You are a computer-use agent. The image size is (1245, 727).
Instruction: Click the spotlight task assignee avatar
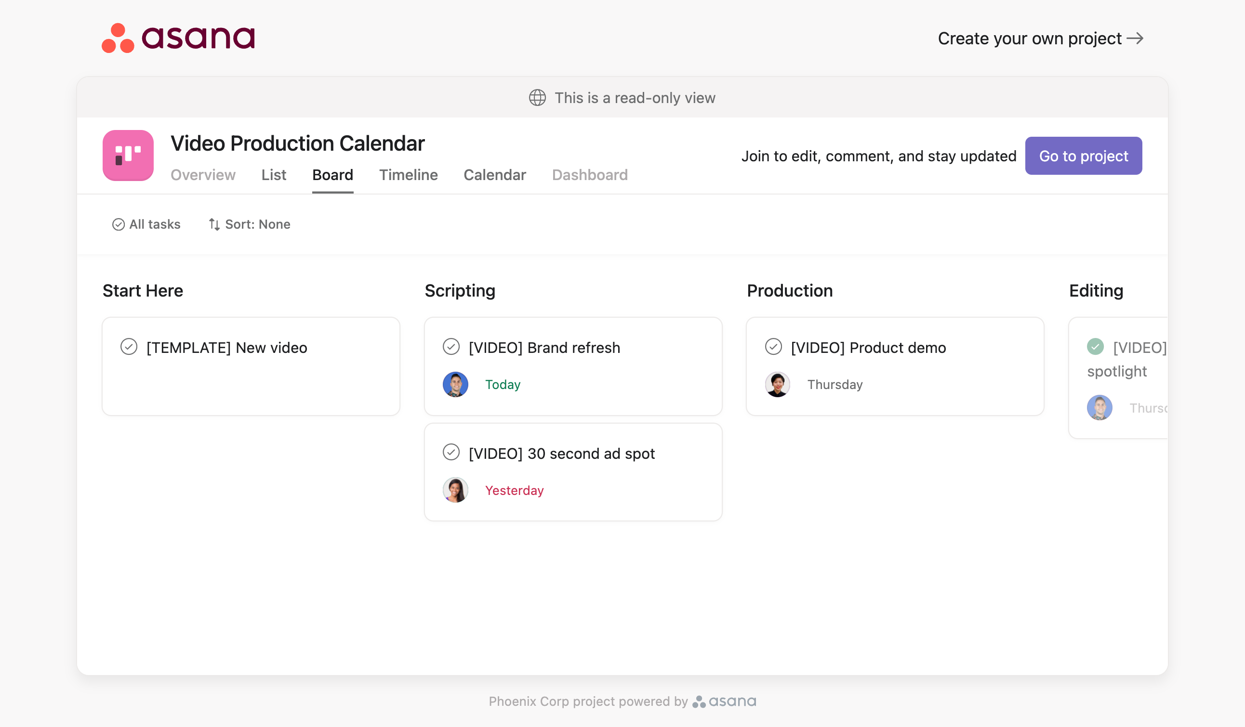1099,408
